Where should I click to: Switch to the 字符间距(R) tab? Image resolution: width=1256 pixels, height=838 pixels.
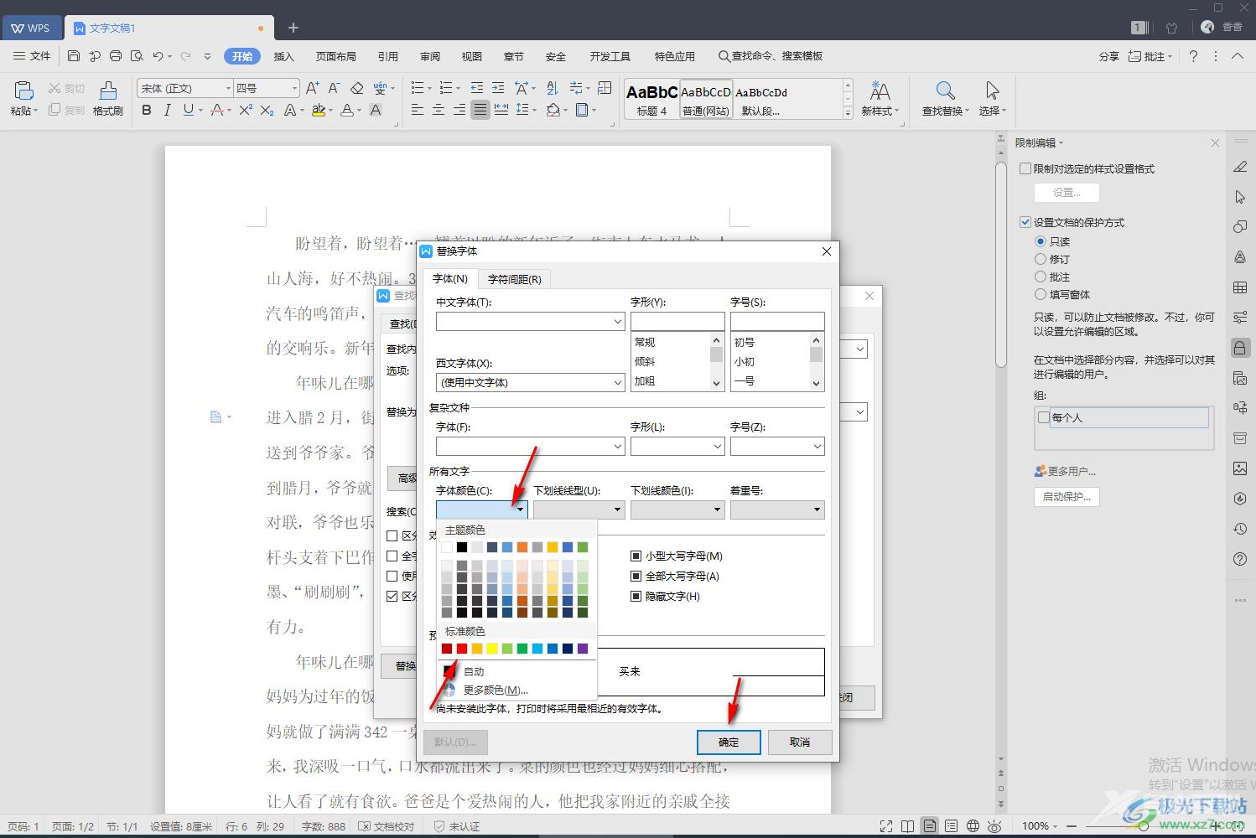[x=514, y=279]
